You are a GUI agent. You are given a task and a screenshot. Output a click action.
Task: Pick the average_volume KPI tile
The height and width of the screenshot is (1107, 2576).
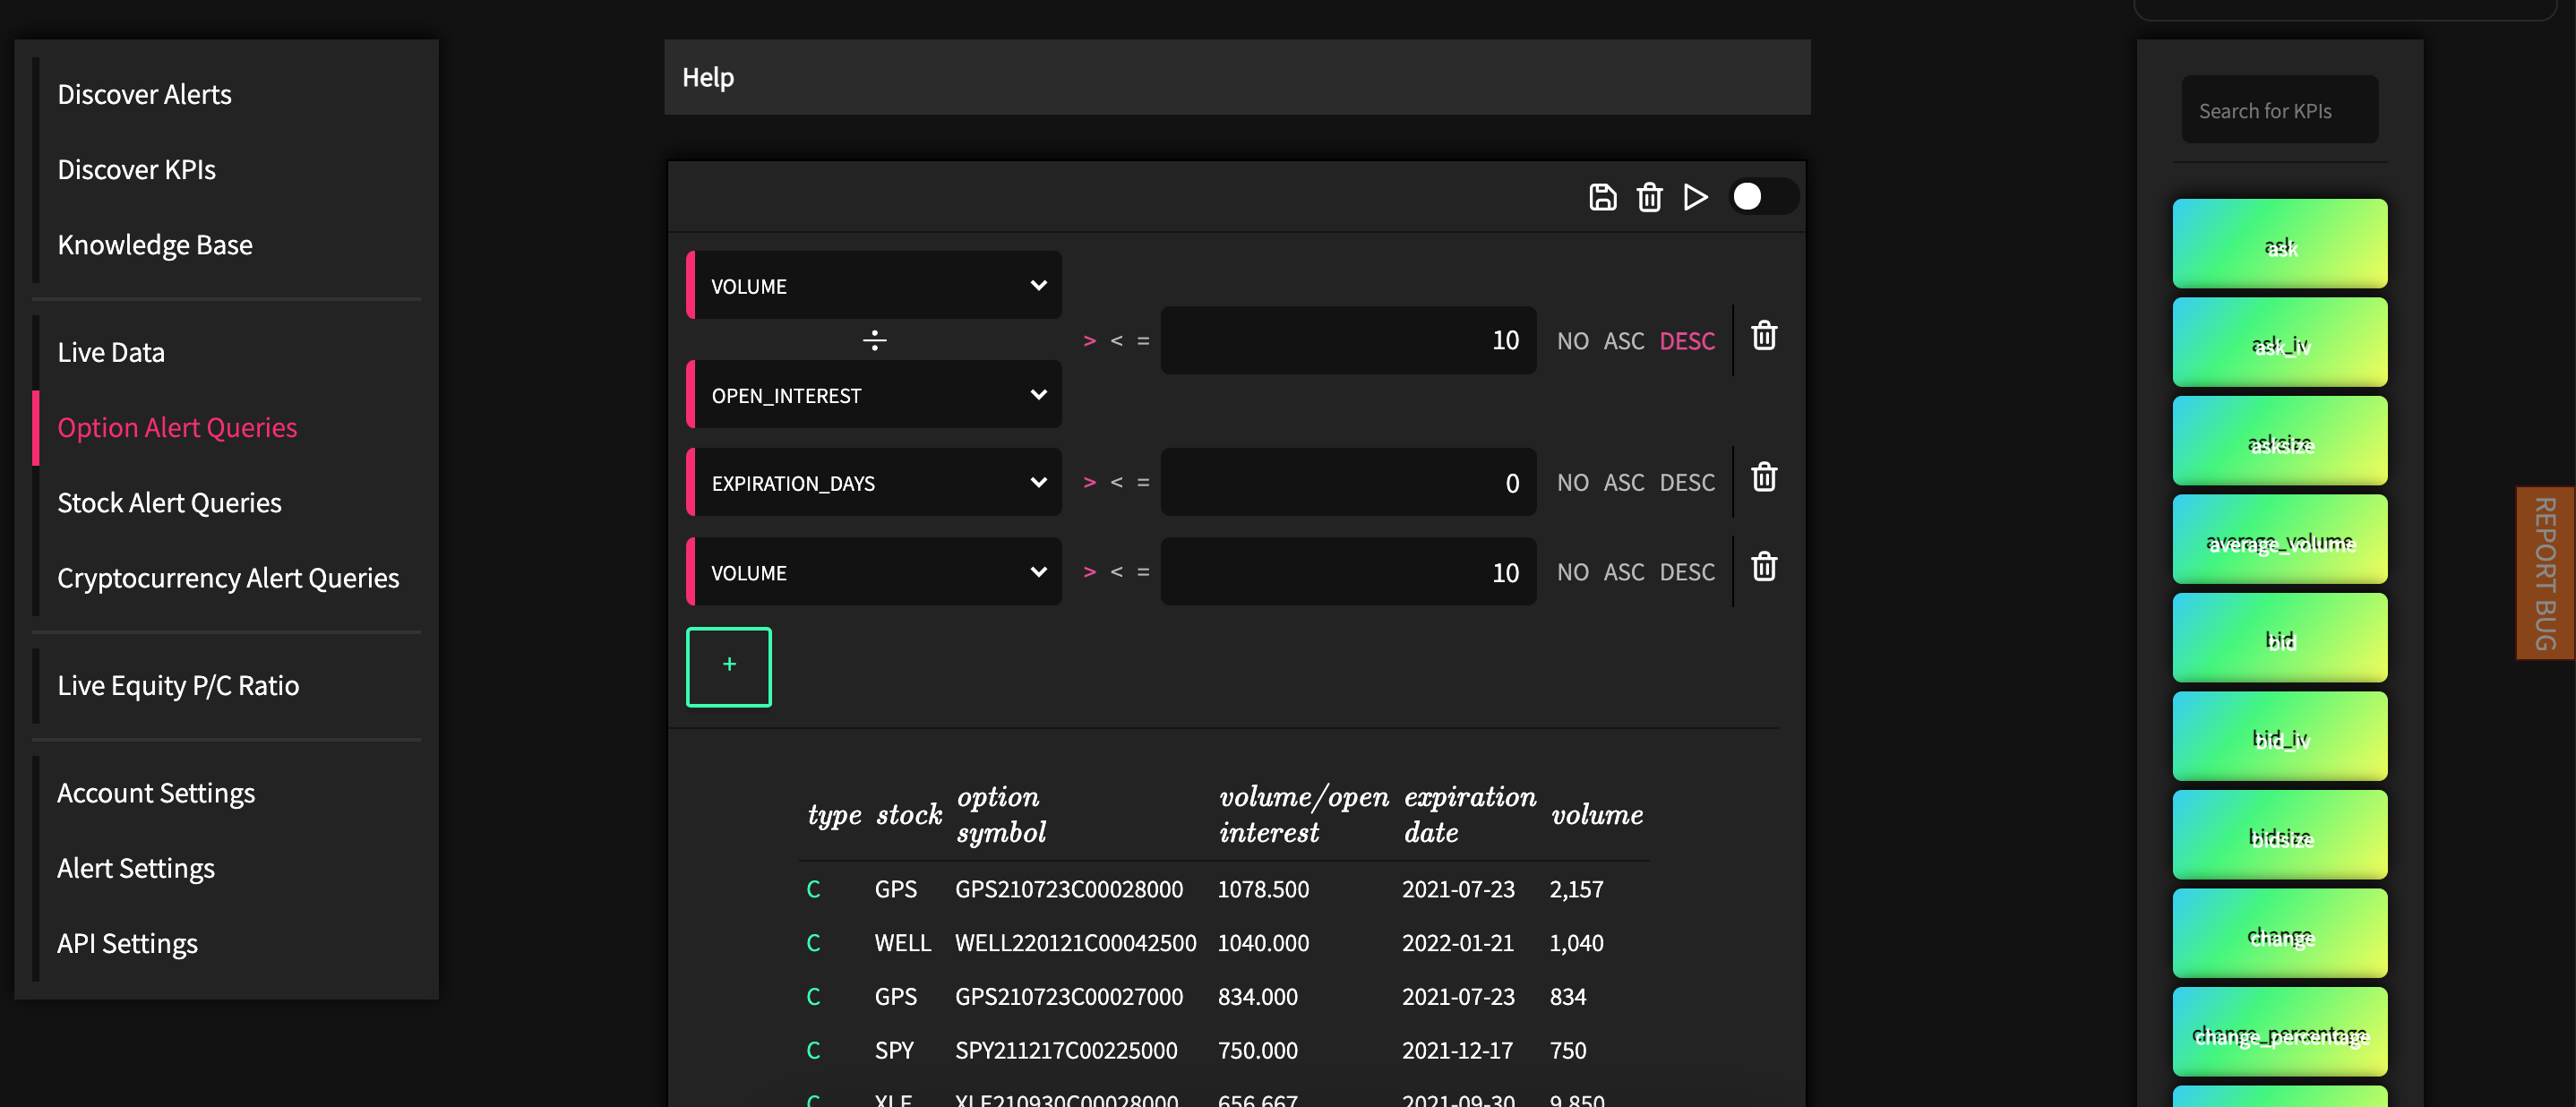[2279, 540]
